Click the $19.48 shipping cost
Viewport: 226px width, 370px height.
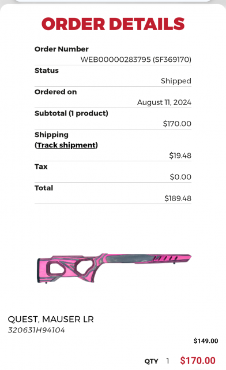click(180, 156)
